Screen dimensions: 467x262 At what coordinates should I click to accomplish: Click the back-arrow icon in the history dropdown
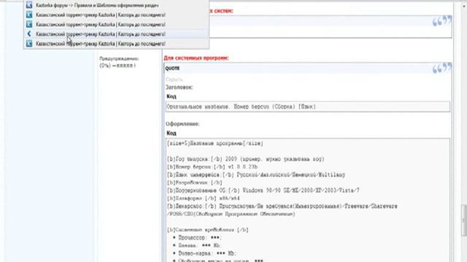point(29,34)
